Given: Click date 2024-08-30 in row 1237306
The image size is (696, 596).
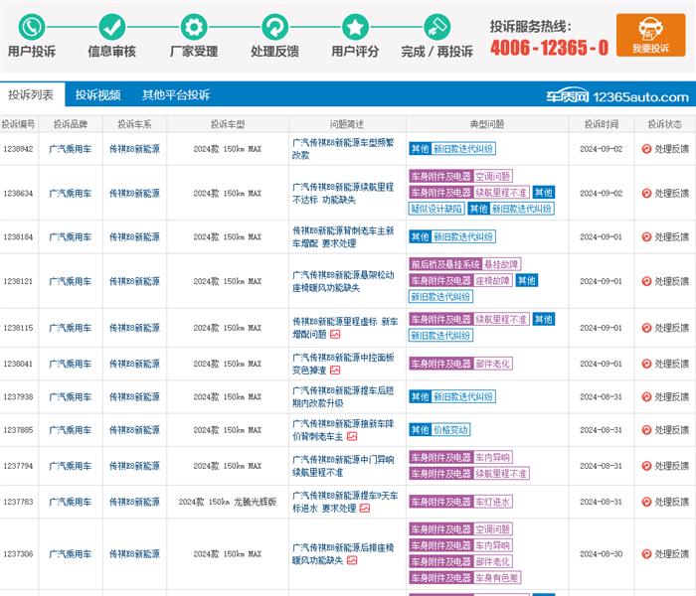Looking at the screenshot, I should pyautogui.click(x=601, y=554).
